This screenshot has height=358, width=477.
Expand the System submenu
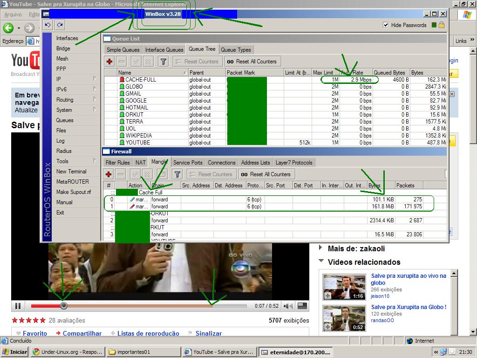coord(95,110)
